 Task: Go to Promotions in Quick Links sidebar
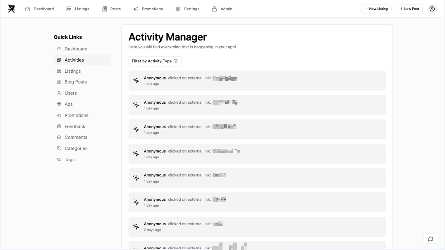coord(82,115)
